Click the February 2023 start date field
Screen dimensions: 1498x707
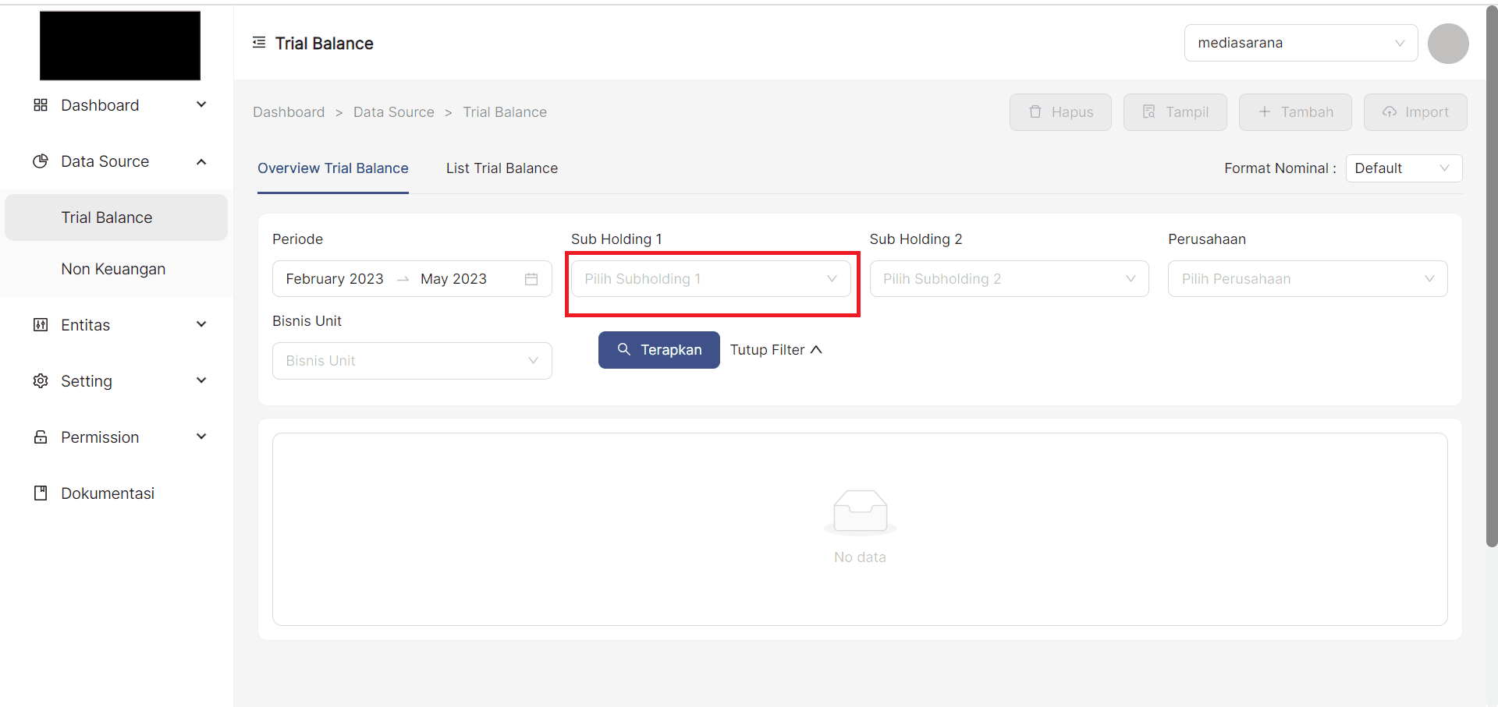tap(335, 279)
